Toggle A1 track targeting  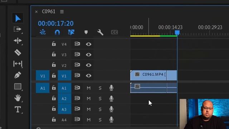(x=64, y=88)
